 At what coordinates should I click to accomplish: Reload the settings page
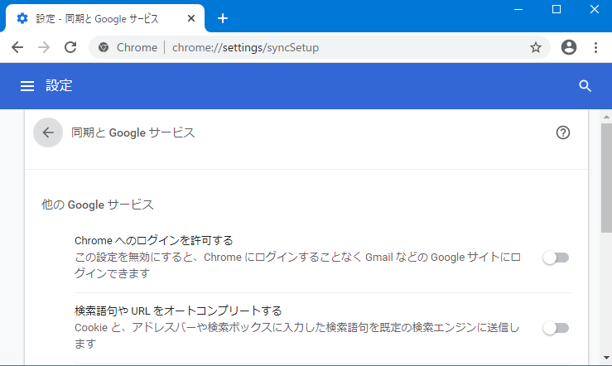pos(70,47)
